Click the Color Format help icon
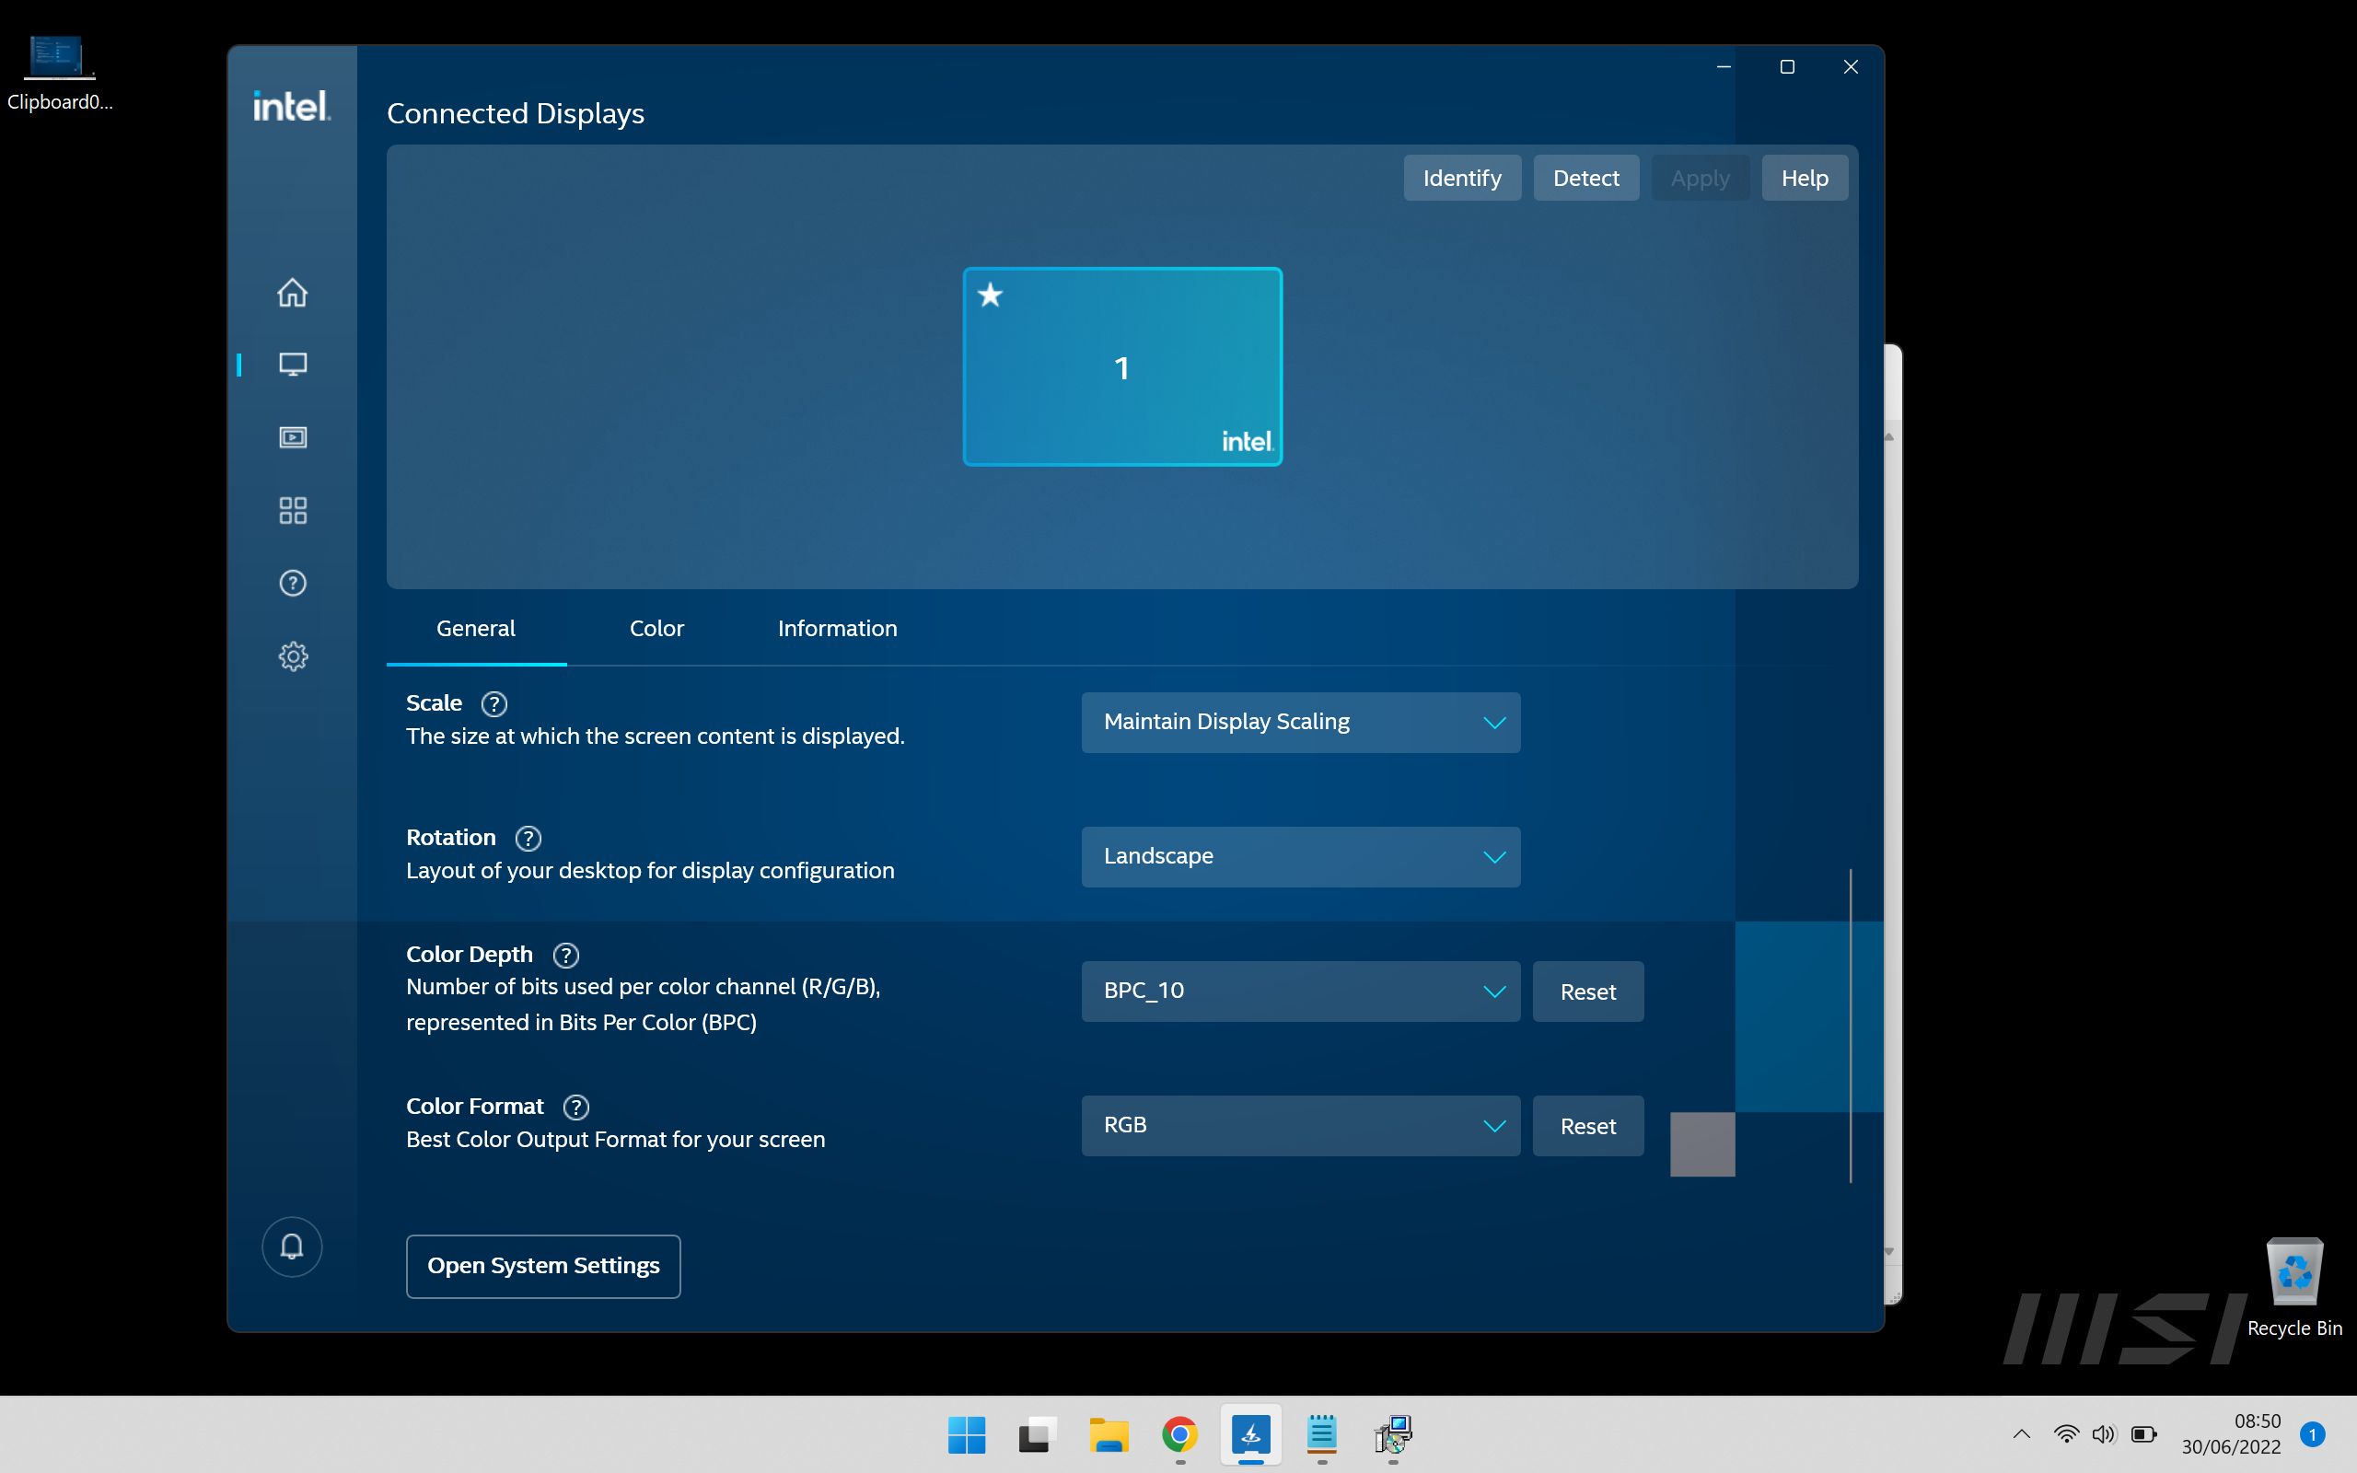 [575, 1107]
